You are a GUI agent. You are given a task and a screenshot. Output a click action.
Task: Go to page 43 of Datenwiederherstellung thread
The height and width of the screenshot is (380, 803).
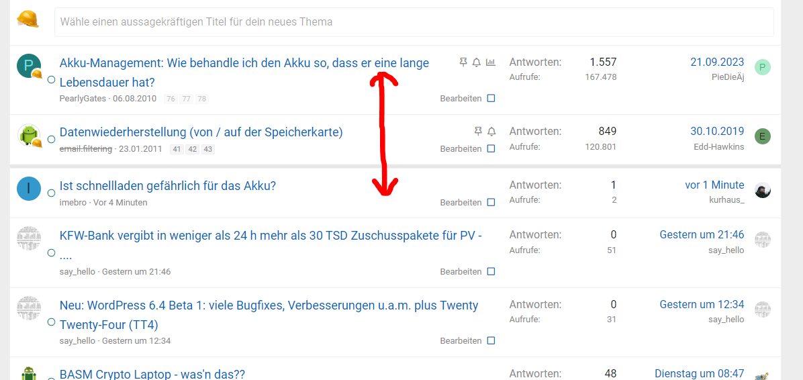click(208, 150)
